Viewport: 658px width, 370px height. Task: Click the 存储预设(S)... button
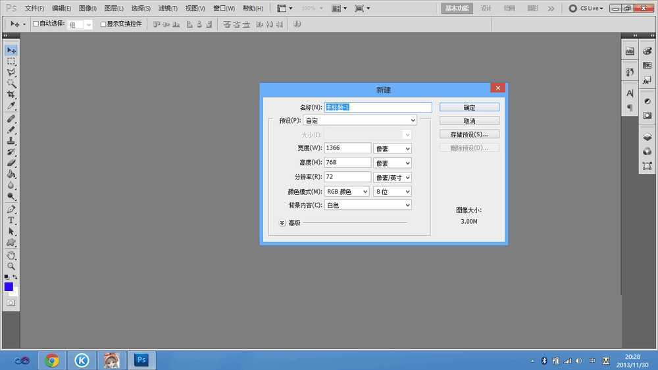point(469,134)
